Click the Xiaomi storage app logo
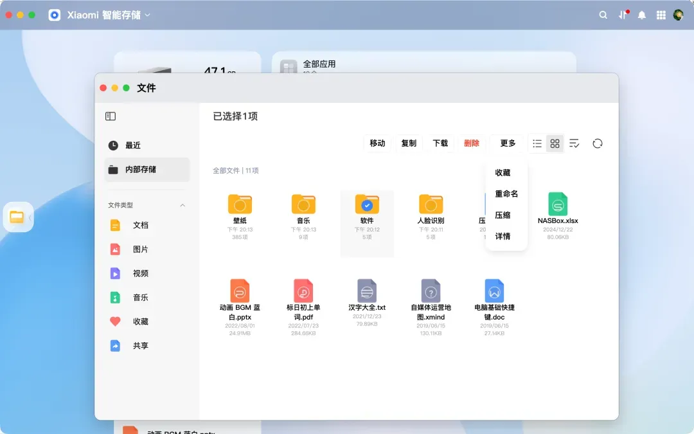694x434 pixels. (55, 15)
